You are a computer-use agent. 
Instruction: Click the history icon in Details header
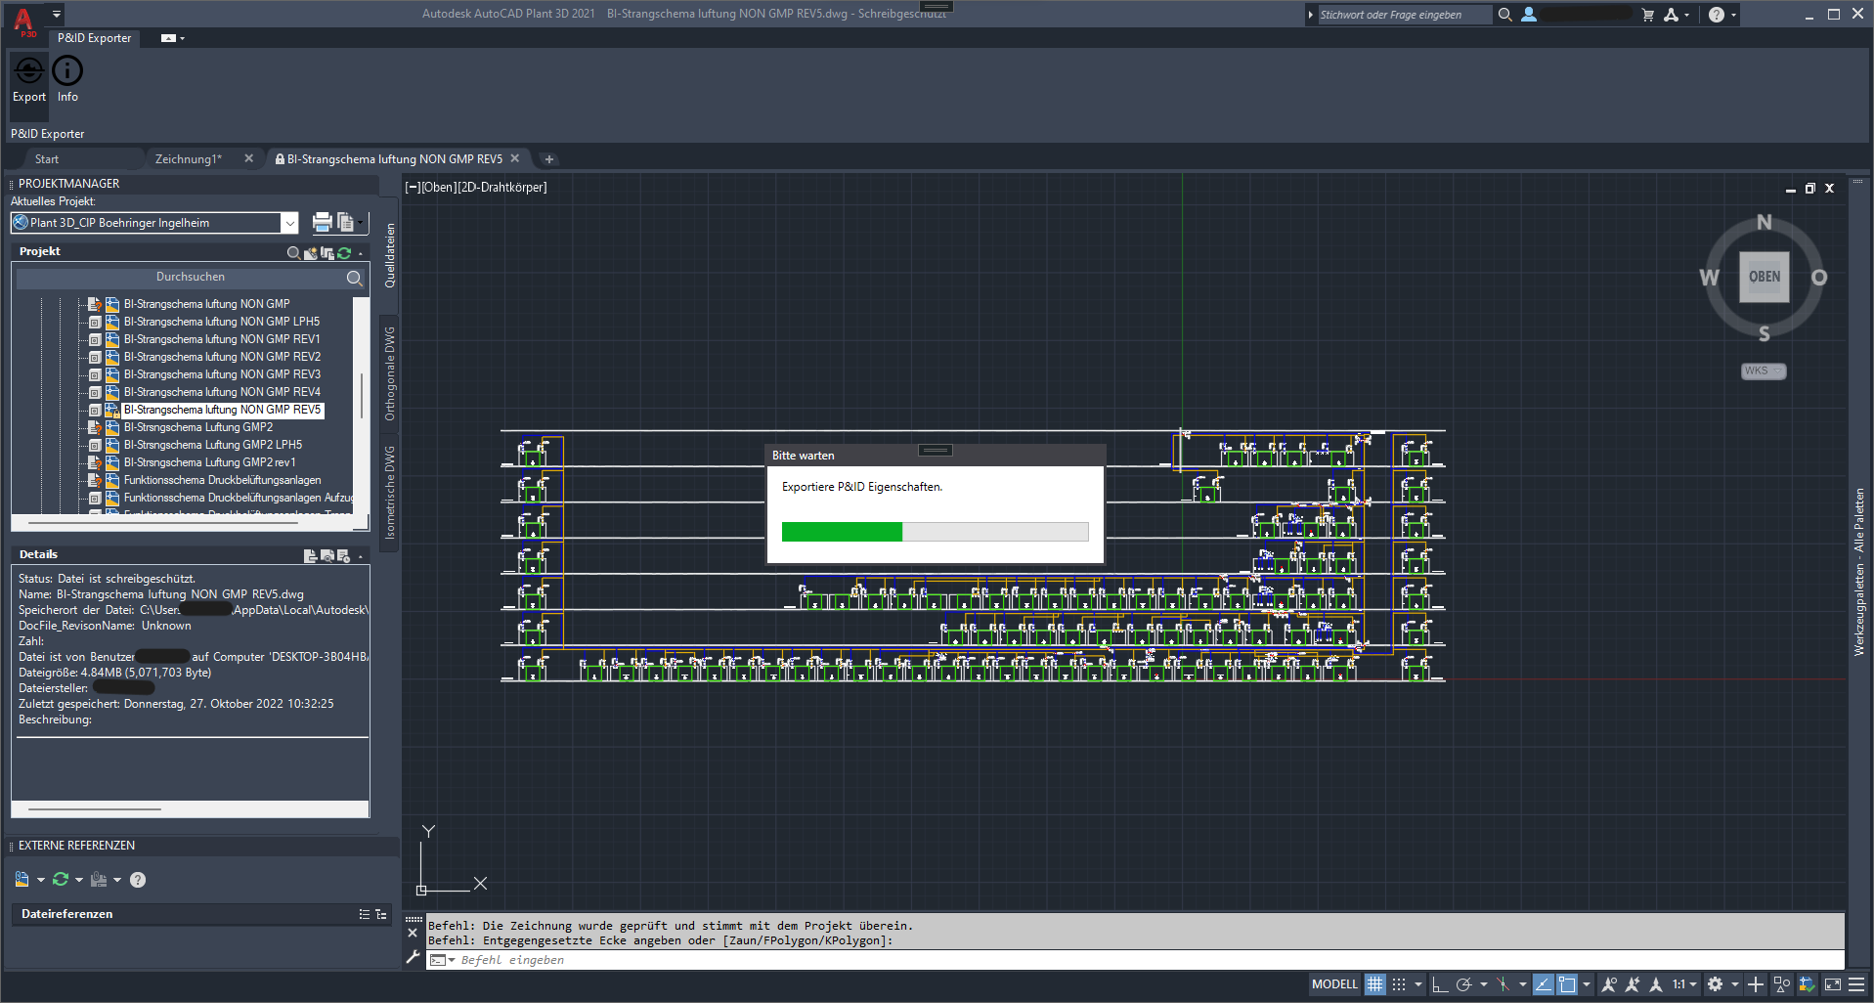click(343, 555)
